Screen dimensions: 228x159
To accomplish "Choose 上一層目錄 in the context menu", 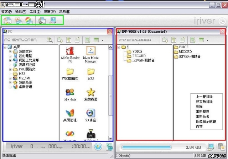I will 204,97.
